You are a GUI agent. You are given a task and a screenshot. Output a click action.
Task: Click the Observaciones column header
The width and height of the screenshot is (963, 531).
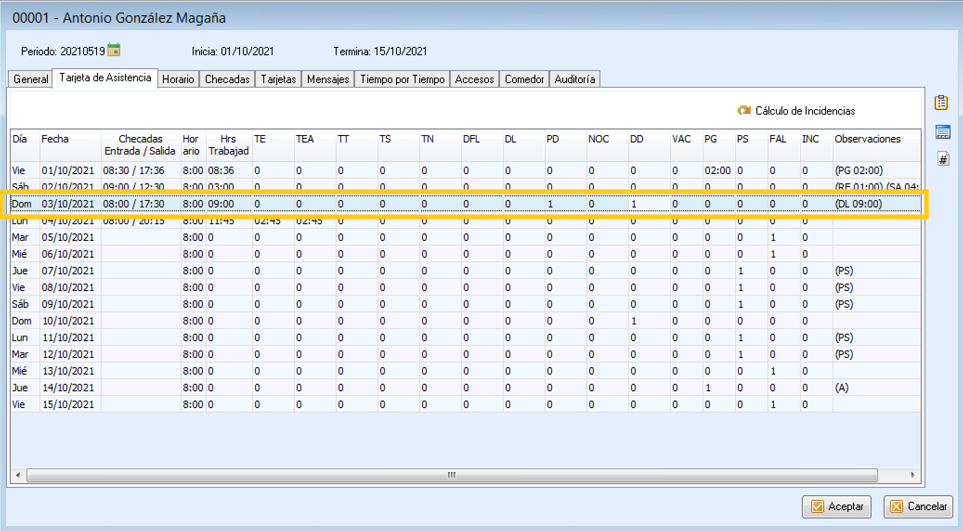867,139
